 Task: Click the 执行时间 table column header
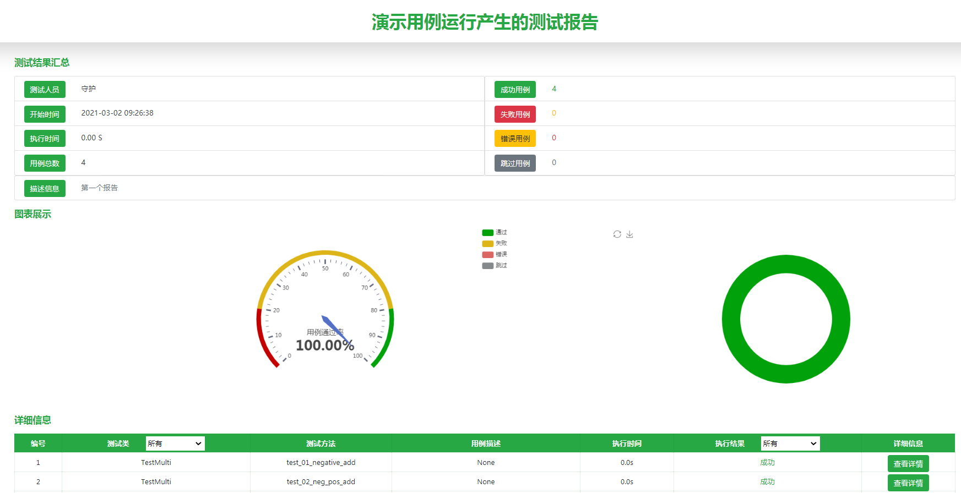[x=627, y=443]
